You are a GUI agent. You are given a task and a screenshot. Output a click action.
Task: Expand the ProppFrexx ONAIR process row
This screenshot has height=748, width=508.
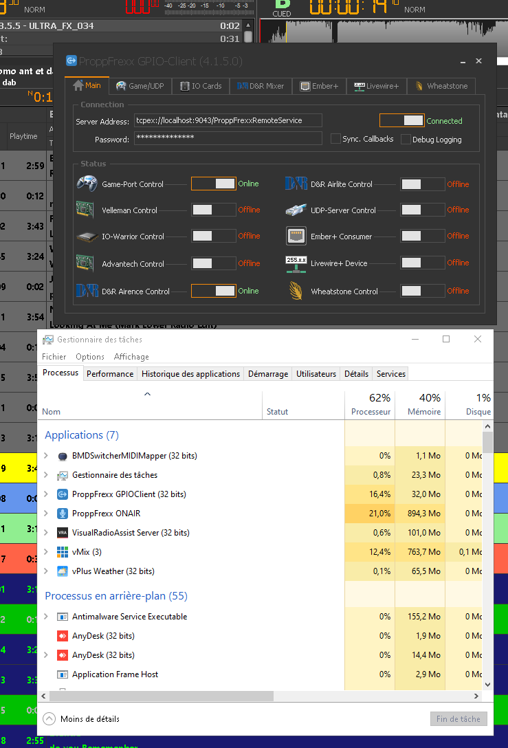point(46,514)
